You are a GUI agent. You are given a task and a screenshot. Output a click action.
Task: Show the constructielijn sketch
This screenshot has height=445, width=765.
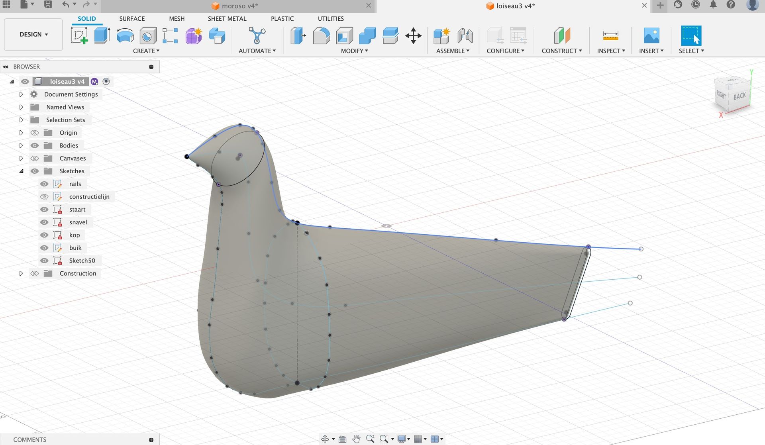click(x=44, y=197)
